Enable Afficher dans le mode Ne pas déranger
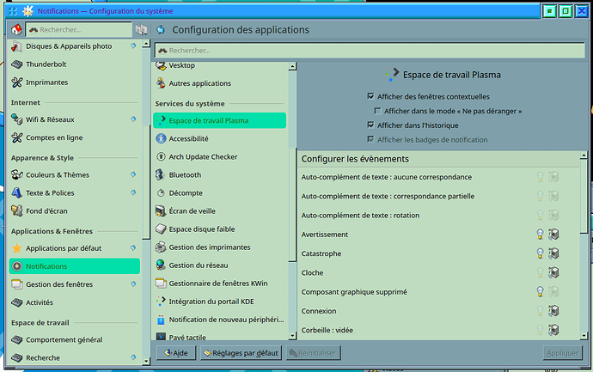The height and width of the screenshot is (372, 593). (377, 111)
